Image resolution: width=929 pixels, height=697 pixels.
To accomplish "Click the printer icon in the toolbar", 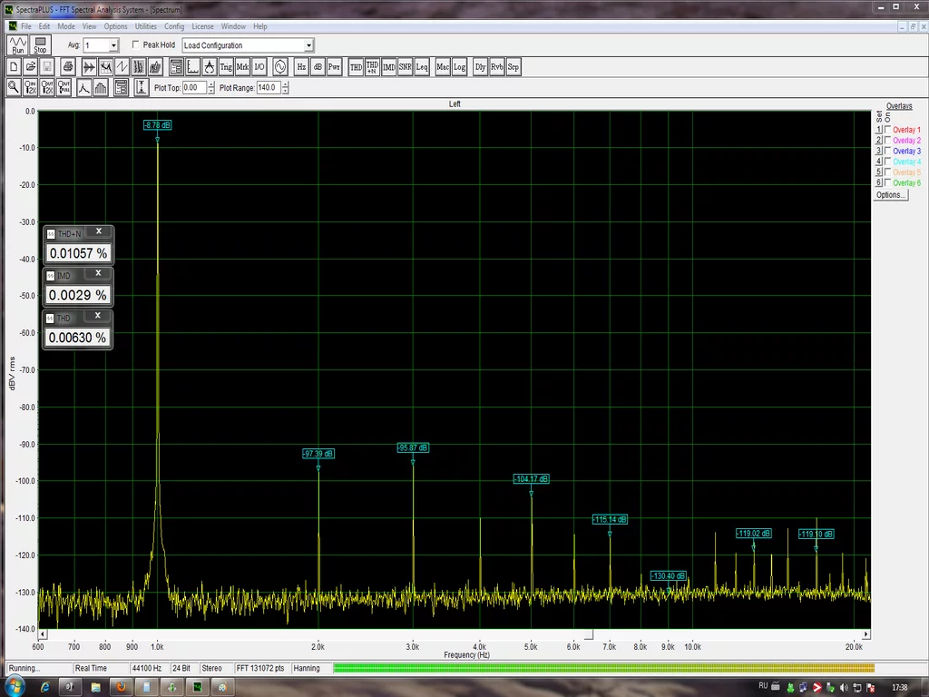I will (67, 67).
